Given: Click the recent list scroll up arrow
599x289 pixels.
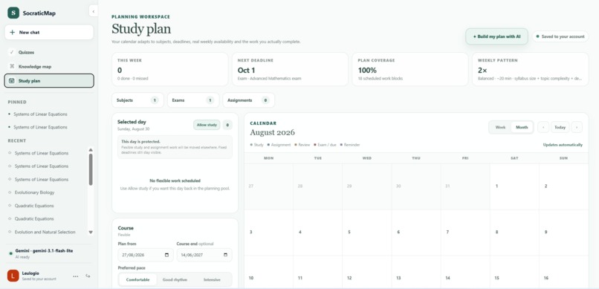Looking at the screenshot, I should (91, 150).
